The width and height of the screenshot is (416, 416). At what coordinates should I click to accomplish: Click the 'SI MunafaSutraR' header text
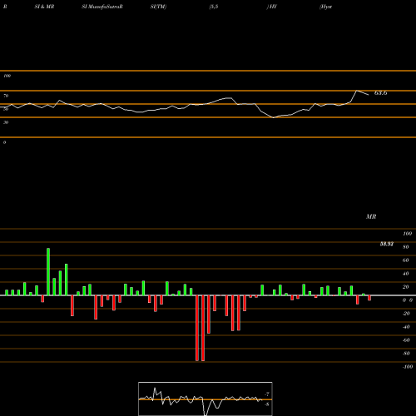[x=102, y=7]
